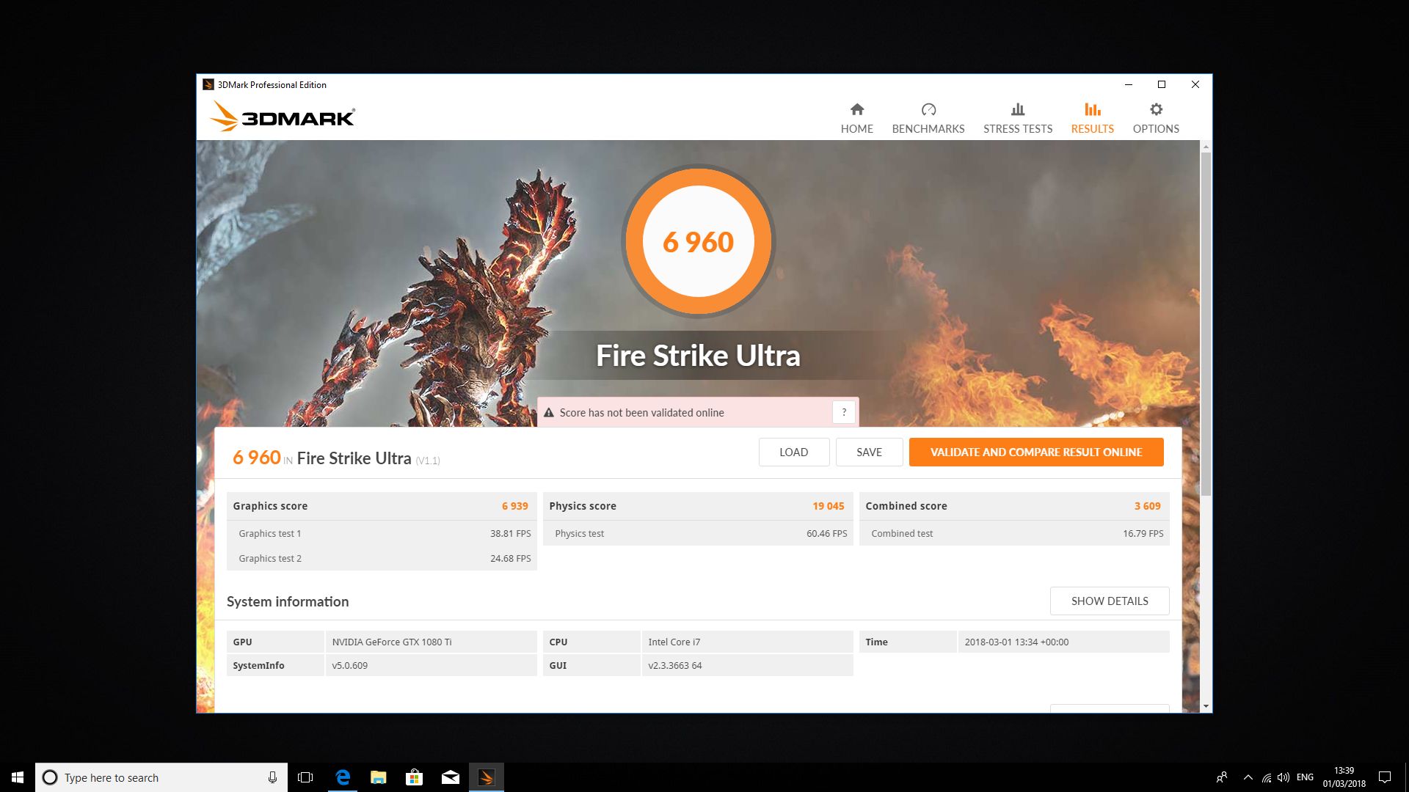The width and height of the screenshot is (1409, 792).
Task: Open File Explorer from taskbar
Action: pos(379,777)
